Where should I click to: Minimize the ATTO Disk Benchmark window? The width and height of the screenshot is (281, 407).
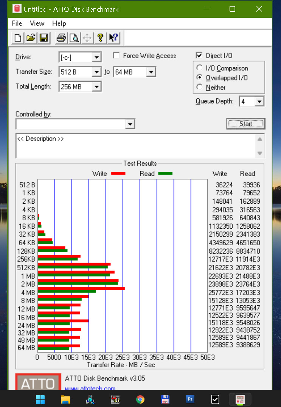click(x=206, y=9)
